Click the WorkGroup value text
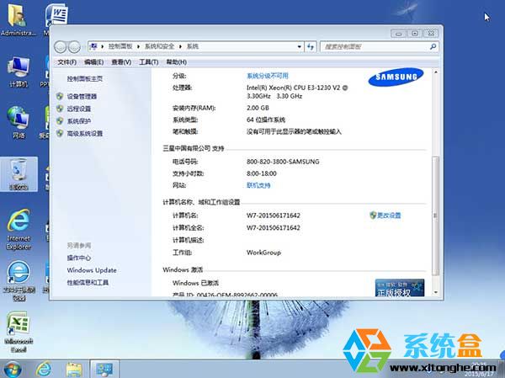 [263, 253]
